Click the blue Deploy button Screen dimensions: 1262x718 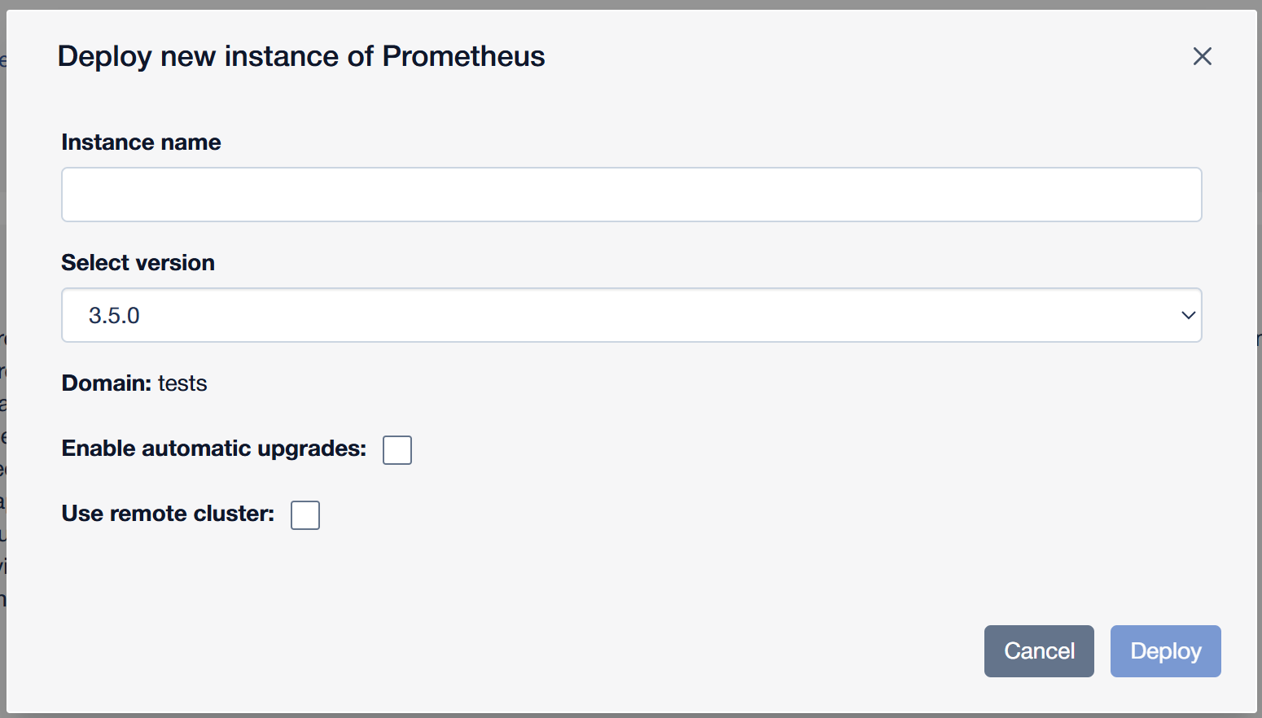1165,651
